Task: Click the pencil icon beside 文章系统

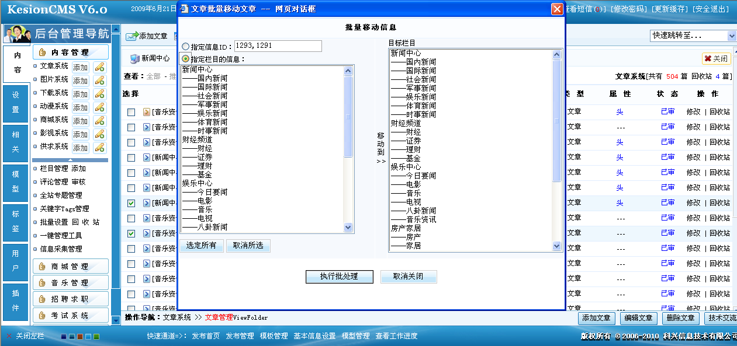Action: click(x=100, y=67)
